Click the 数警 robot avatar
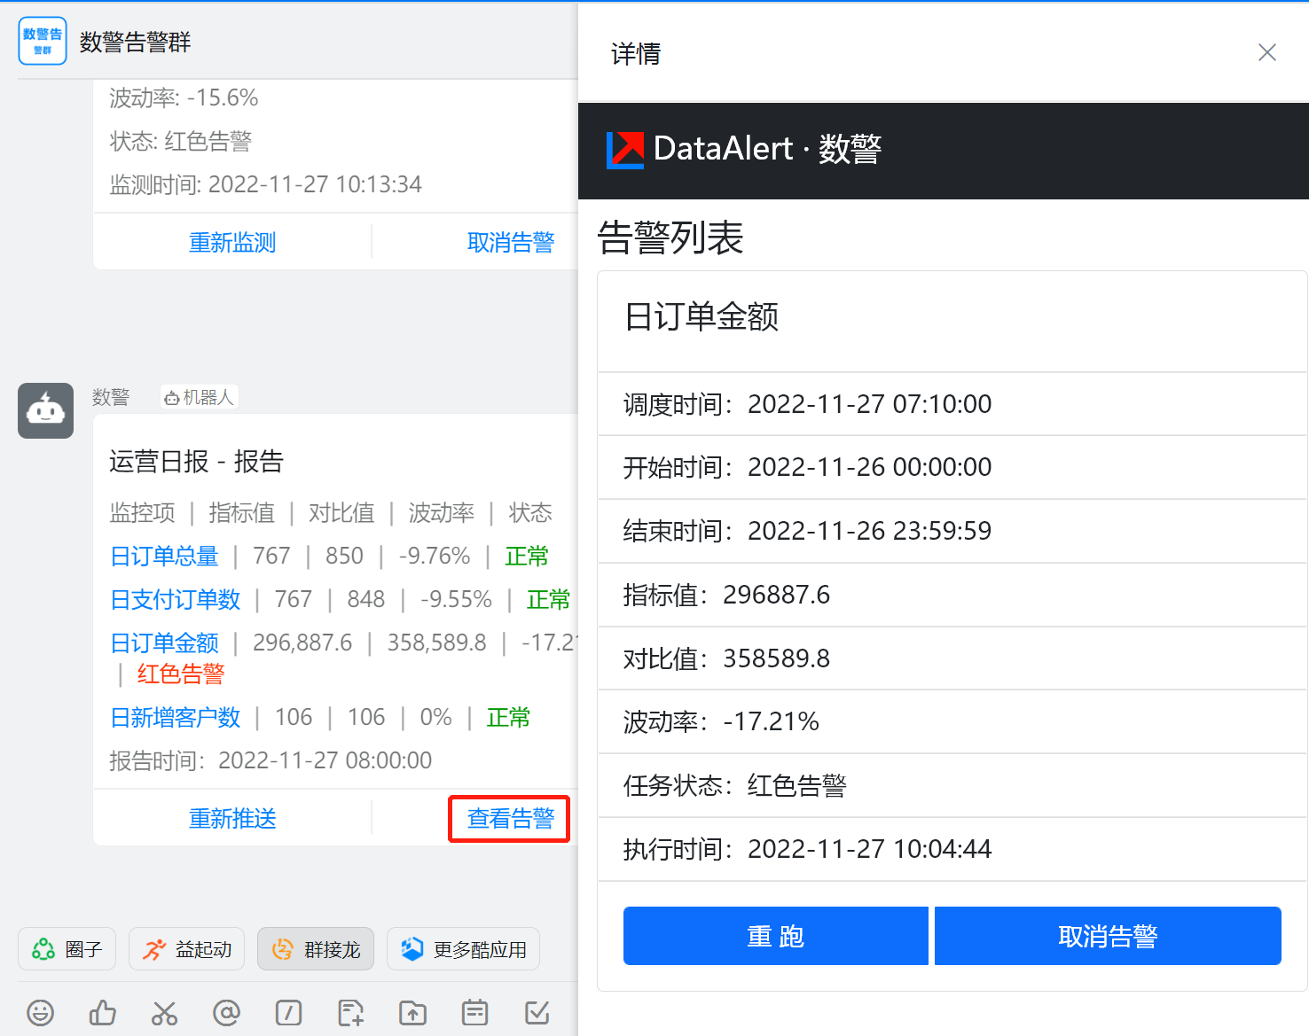The image size is (1309, 1036). tap(45, 410)
